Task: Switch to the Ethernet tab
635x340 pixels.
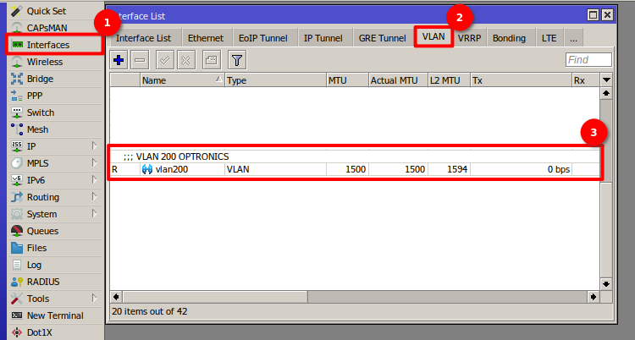Action: tap(206, 38)
